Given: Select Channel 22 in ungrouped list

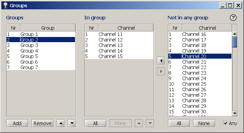Looking at the screenshot, I should click(x=200, y=67).
